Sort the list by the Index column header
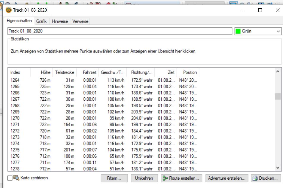Viewport: 283px width, 188px height. [15, 72]
